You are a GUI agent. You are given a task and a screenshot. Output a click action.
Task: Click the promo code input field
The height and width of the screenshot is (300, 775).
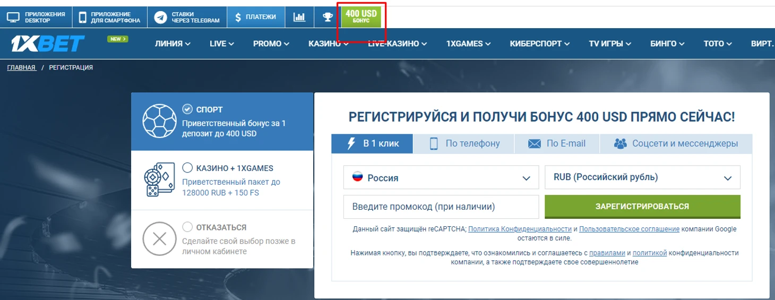coord(441,207)
